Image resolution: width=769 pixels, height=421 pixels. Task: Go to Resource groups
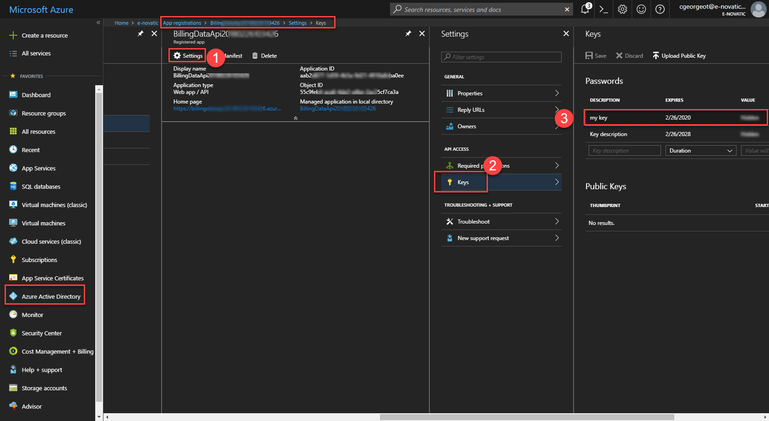pos(44,113)
